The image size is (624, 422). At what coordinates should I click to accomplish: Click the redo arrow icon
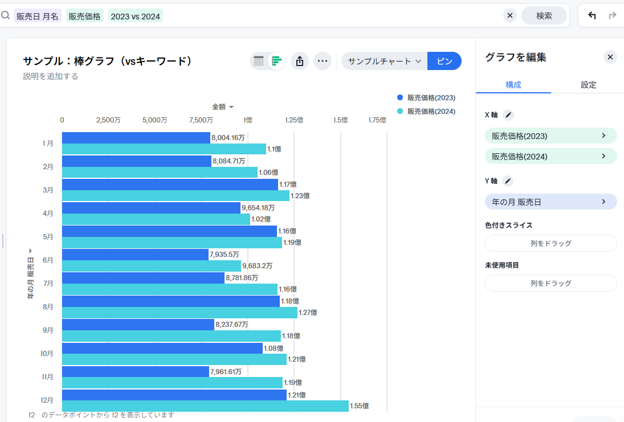coord(612,15)
